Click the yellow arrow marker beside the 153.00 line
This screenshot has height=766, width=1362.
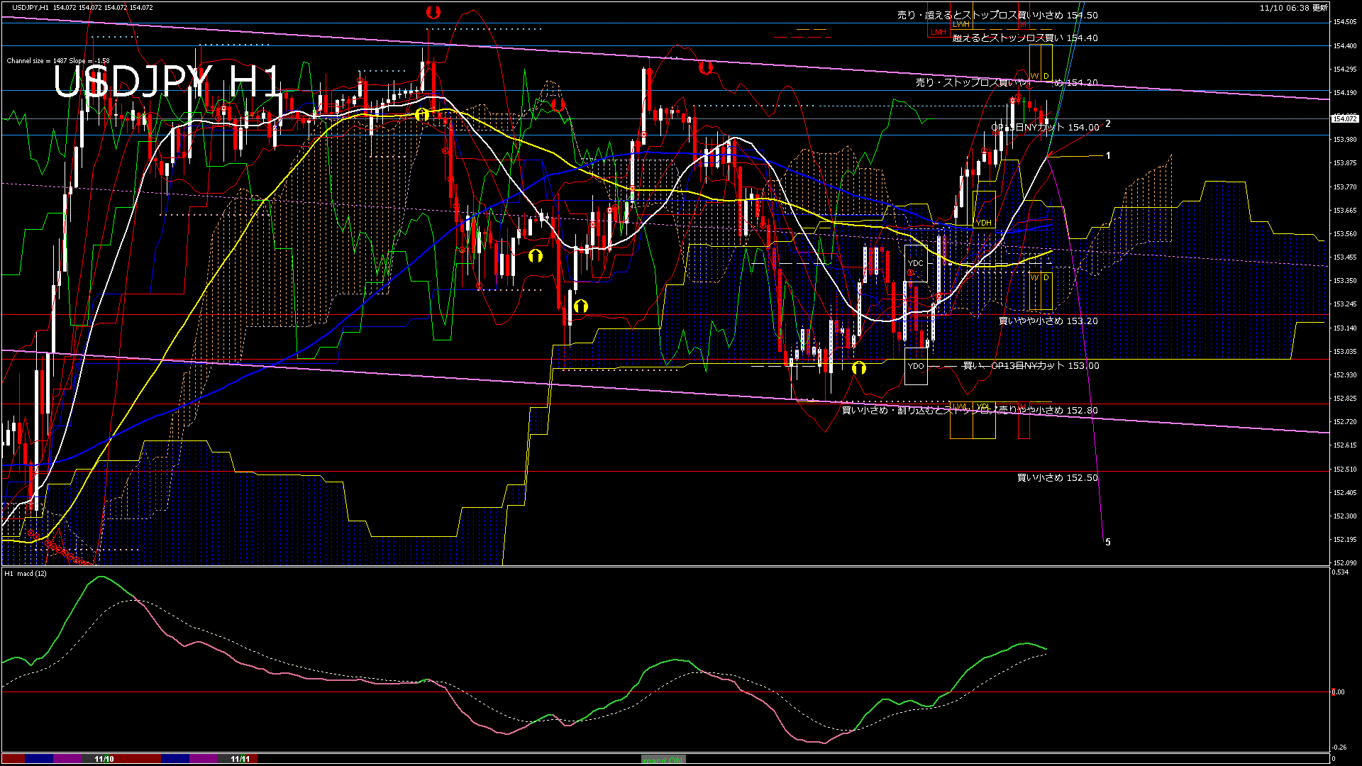click(x=858, y=367)
